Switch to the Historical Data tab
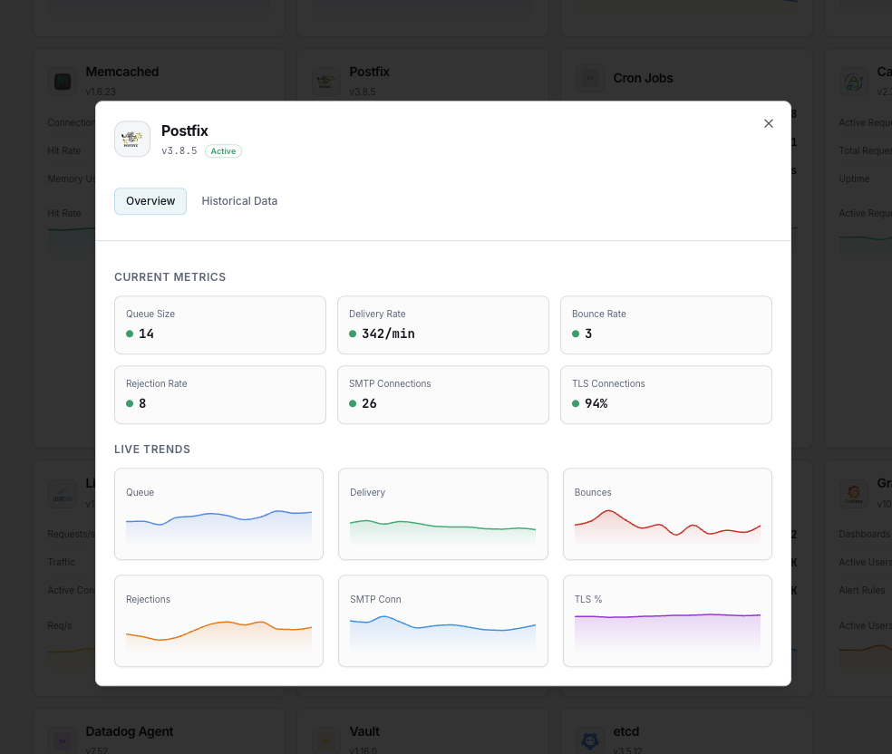Screen dimensions: 892x754 pos(239,201)
